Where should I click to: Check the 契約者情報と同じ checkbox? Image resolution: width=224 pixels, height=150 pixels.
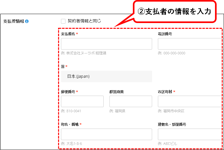(x=63, y=21)
